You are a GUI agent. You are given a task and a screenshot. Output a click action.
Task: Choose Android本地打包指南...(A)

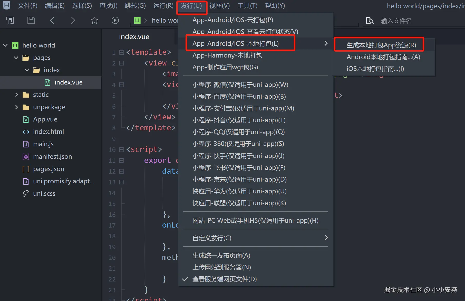[x=383, y=57]
